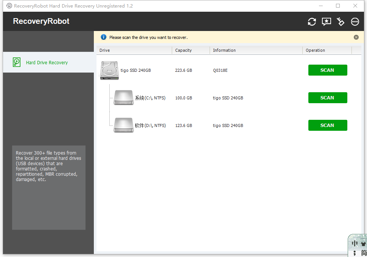Open the more options ellipsis icon
The image size is (367, 257).
click(x=355, y=22)
